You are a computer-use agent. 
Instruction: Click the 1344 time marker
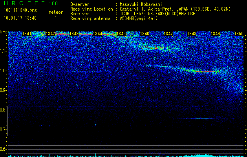point(97,34)
